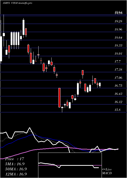Viewport: 127px width, 178px height.
Task: Select the 16.75 price level label
Action: pyautogui.click(x=118, y=86)
